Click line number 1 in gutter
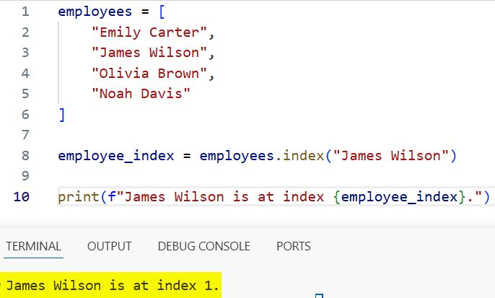 (x=25, y=12)
